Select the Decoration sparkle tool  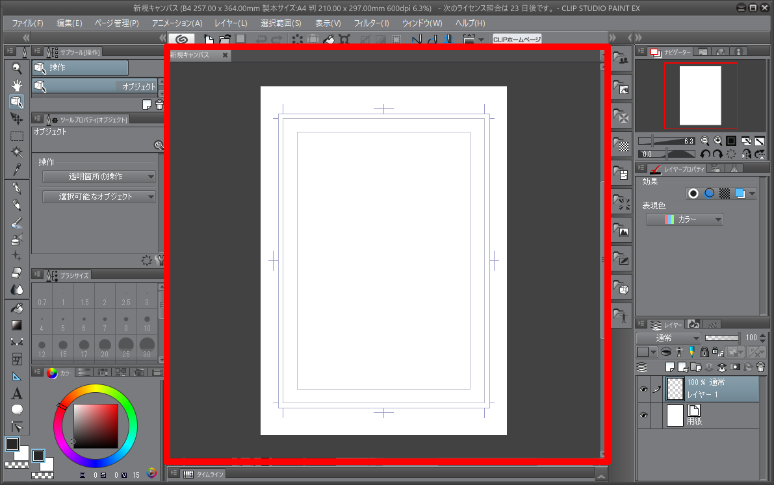pyautogui.click(x=17, y=256)
